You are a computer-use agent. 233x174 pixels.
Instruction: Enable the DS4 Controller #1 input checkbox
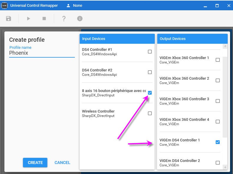pyautogui.click(x=150, y=52)
